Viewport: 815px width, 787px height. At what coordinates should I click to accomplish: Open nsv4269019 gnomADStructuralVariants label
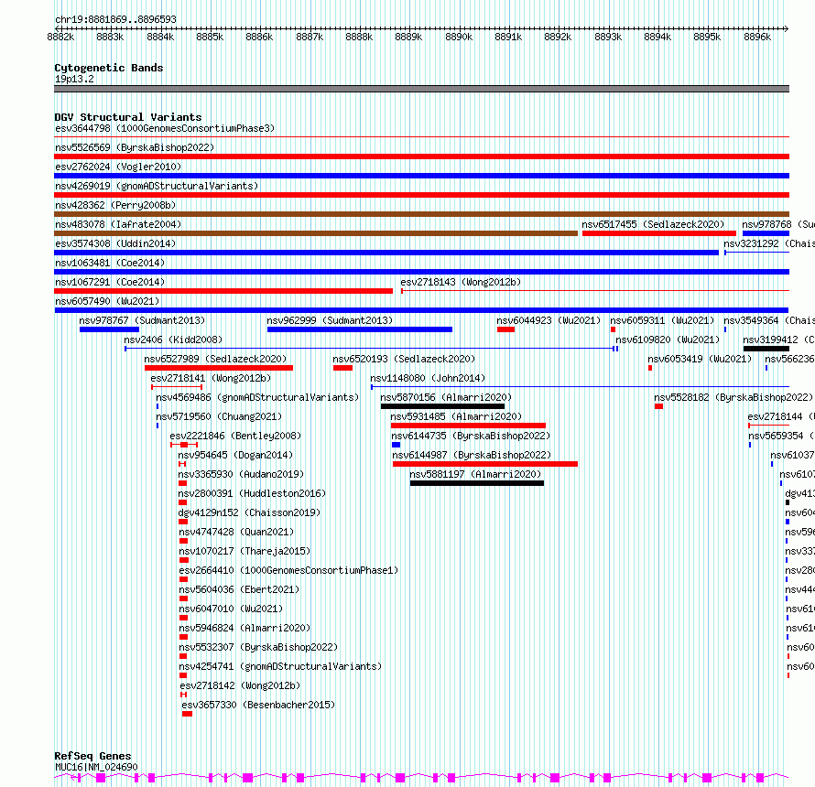click(x=157, y=186)
